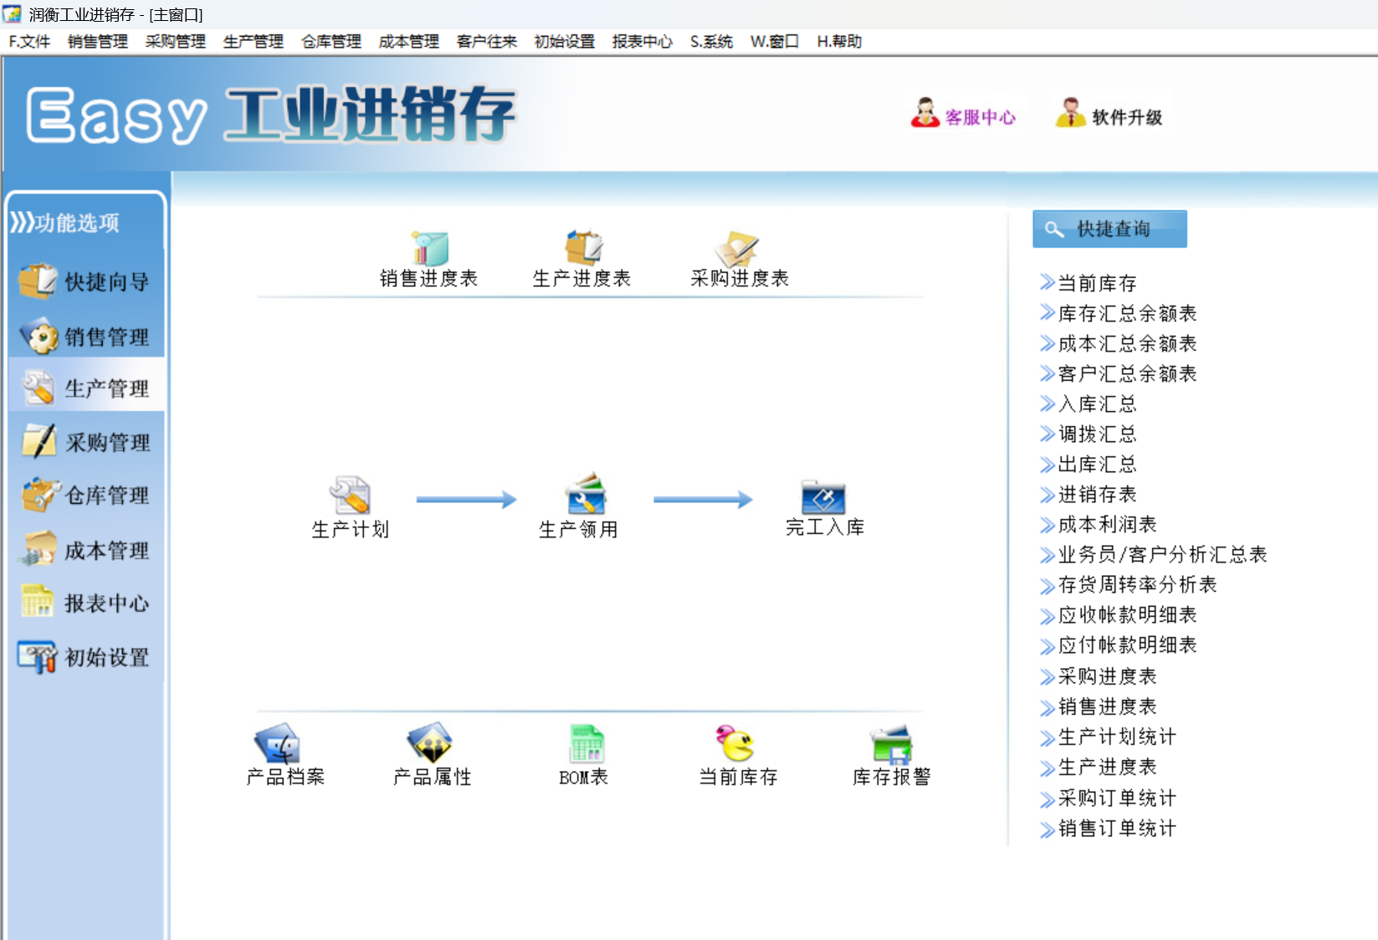Click the 快捷查询 quick query button
Image resolution: width=1378 pixels, height=940 pixels.
tap(1109, 229)
